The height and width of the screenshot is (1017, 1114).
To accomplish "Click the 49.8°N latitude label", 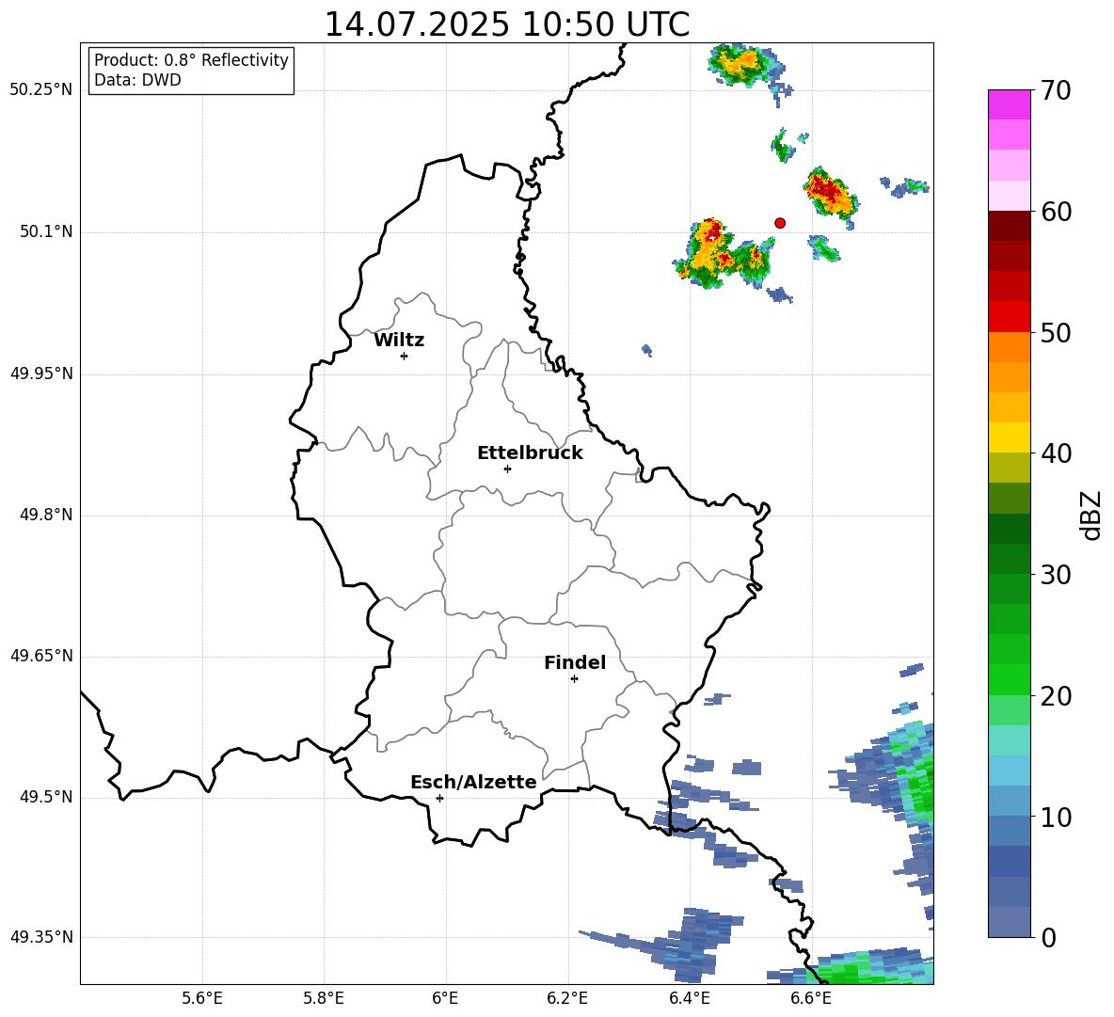I will click(x=45, y=515).
